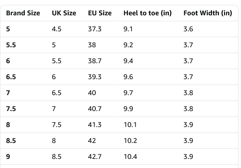Select heel to toe value 9.6
This screenshot has width=241, height=168.
point(128,77)
